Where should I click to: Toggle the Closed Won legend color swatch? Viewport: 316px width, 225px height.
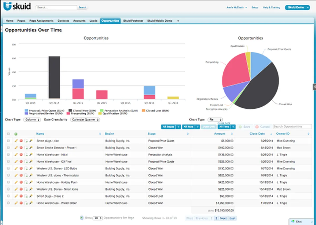(x=70, y=111)
